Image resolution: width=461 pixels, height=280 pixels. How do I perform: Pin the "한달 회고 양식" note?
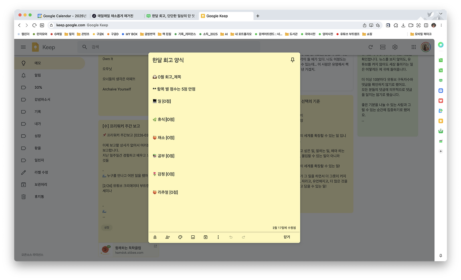(292, 60)
